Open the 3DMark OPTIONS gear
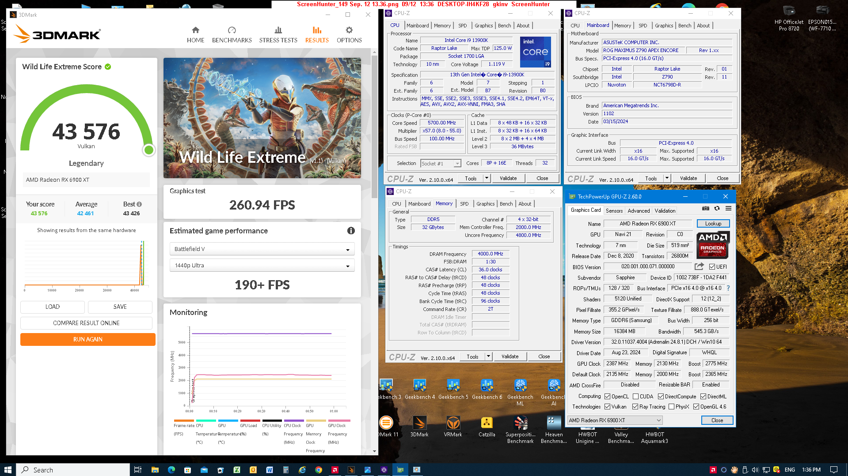 tap(349, 34)
